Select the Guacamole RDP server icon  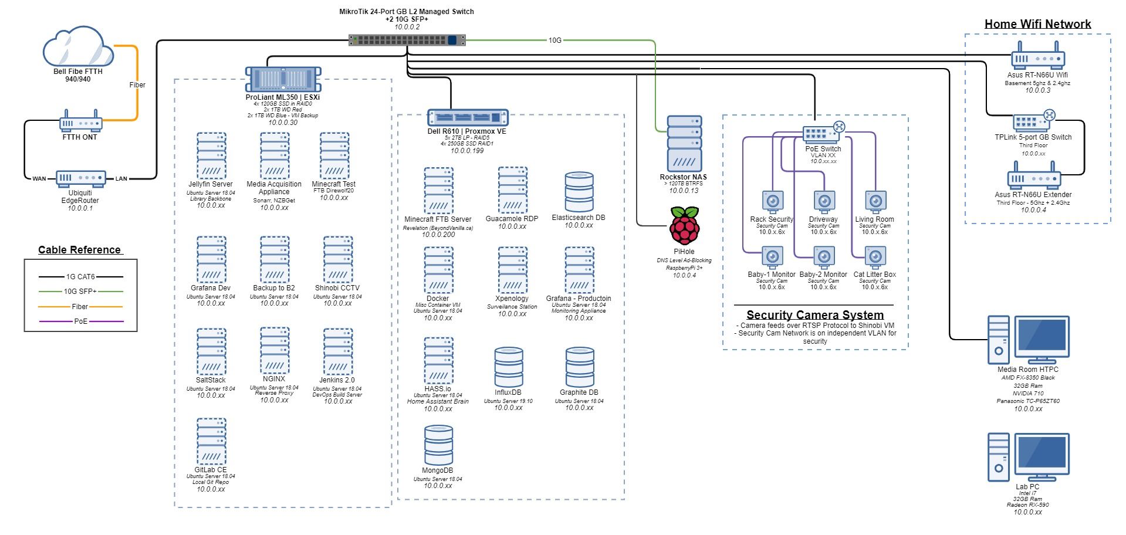[x=513, y=189]
